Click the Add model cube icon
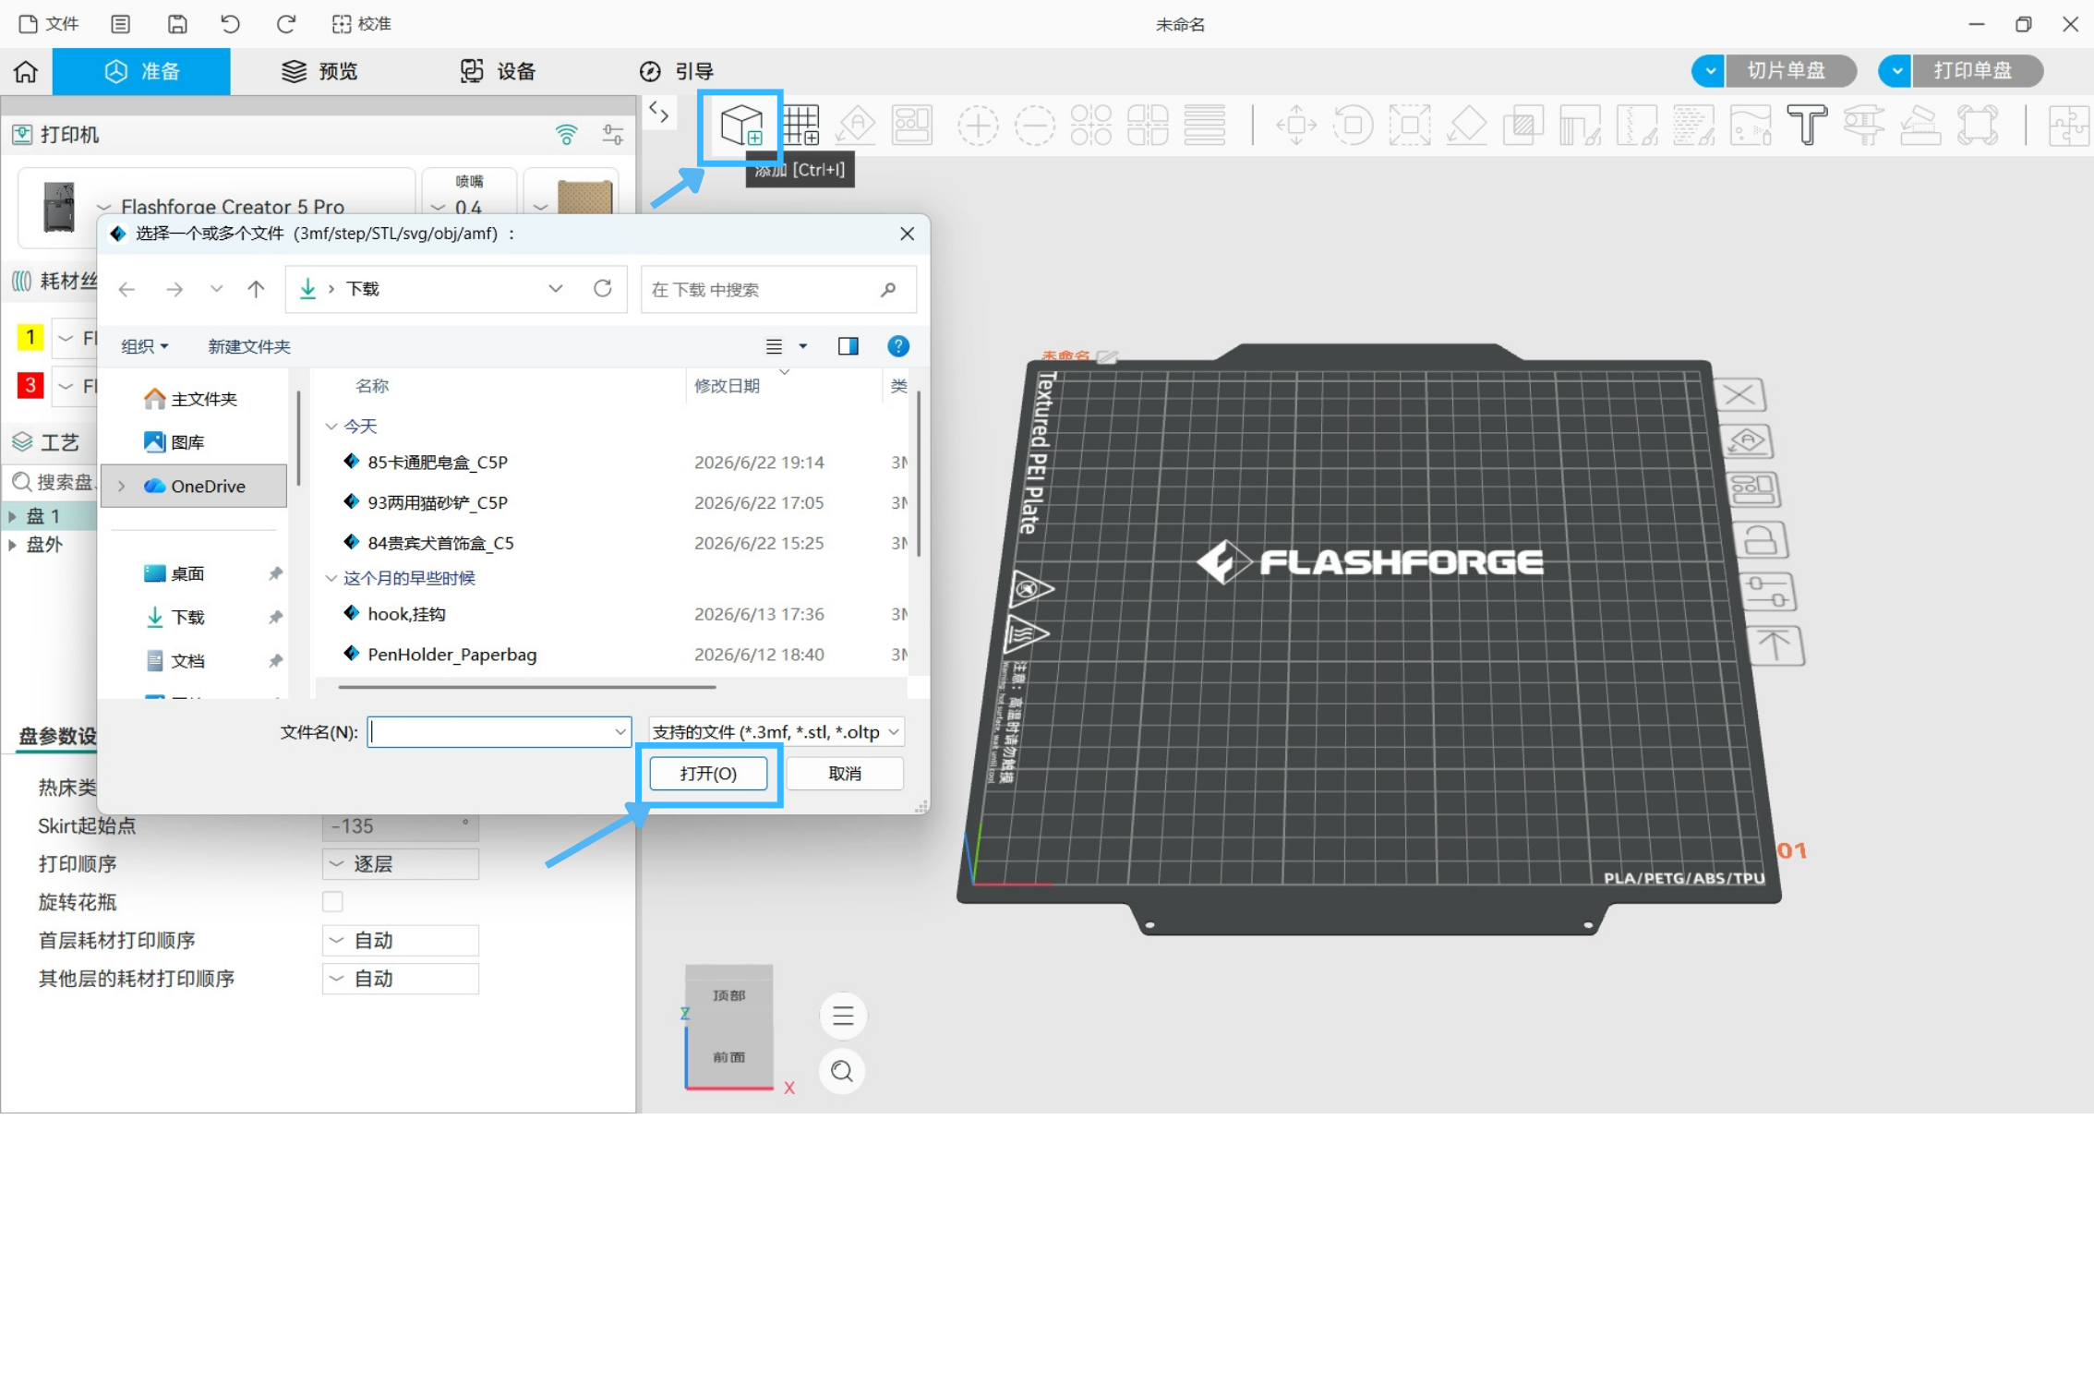2094x1396 pixels. tap(741, 126)
